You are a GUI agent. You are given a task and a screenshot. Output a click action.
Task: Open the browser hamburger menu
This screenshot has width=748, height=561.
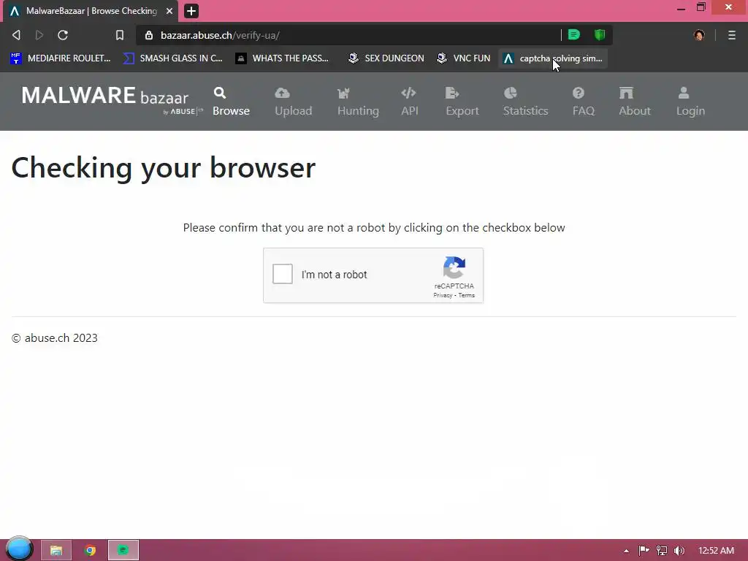coord(732,35)
